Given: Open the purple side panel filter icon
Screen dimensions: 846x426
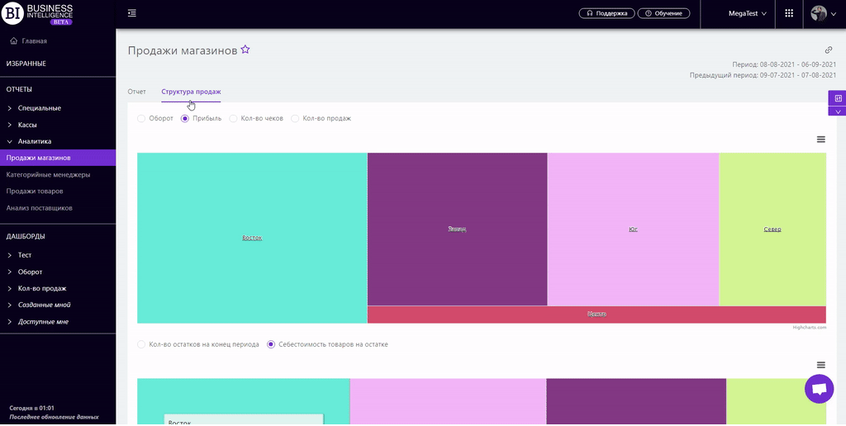Looking at the screenshot, I should coord(838,98).
